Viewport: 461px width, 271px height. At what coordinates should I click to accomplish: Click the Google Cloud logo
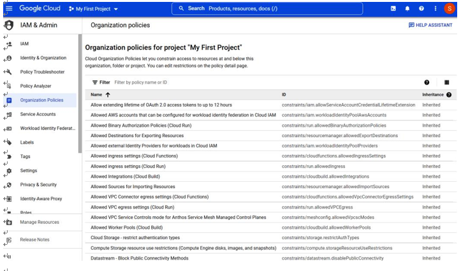[40, 8]
